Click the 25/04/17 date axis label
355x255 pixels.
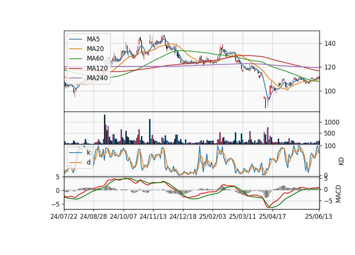pyautogui.click(x=273, y=217)
